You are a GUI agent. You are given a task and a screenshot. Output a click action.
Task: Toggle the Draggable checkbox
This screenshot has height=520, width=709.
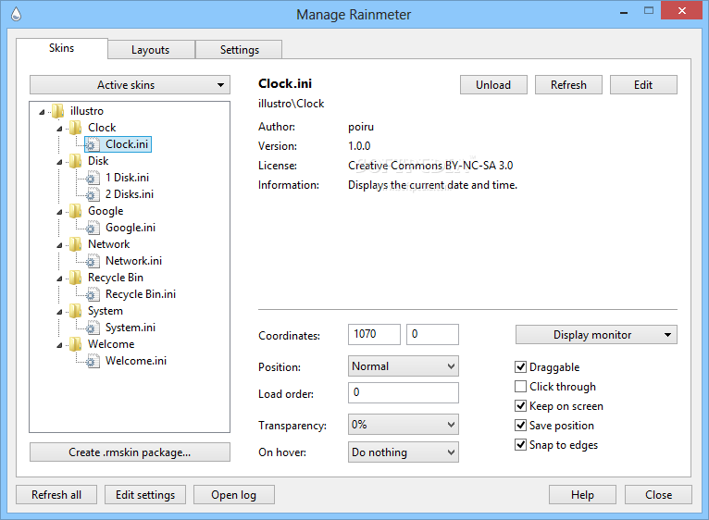click(x=520, y=366)
